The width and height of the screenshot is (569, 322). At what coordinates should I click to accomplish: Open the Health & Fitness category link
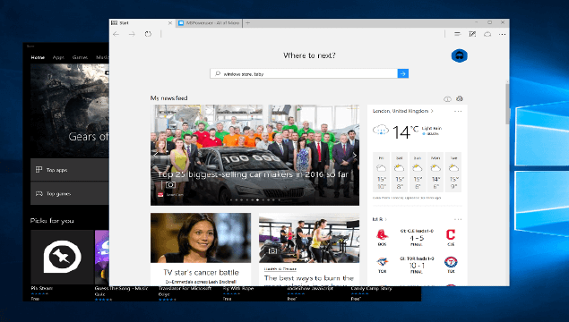tap(280, 268)
